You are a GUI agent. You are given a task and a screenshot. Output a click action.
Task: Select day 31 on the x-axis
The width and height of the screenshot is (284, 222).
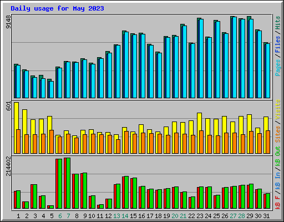tap(266, 216)
